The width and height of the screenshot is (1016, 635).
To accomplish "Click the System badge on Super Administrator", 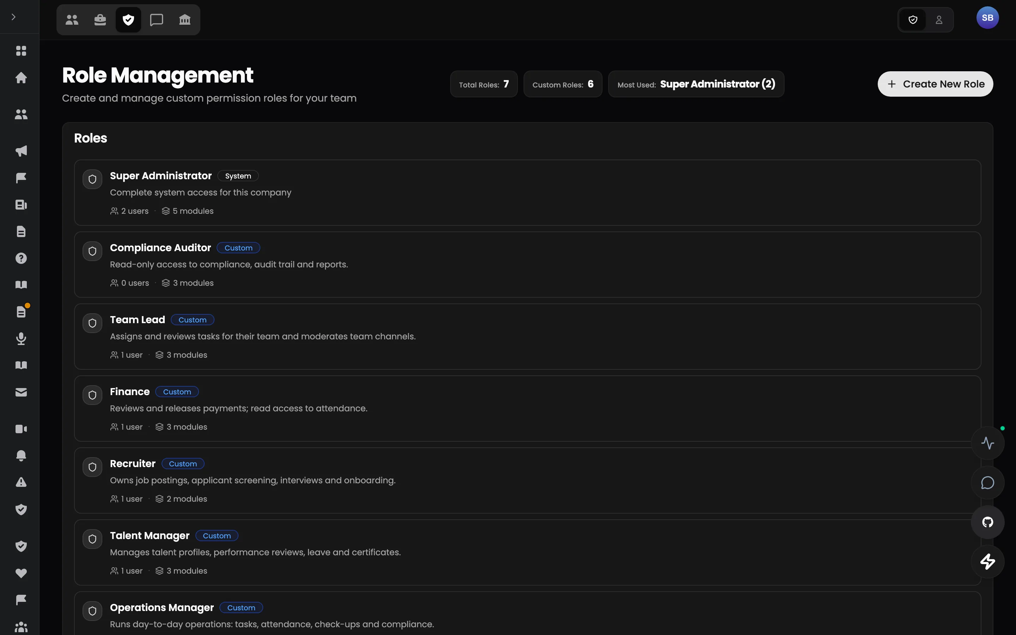I will [238, 176].
